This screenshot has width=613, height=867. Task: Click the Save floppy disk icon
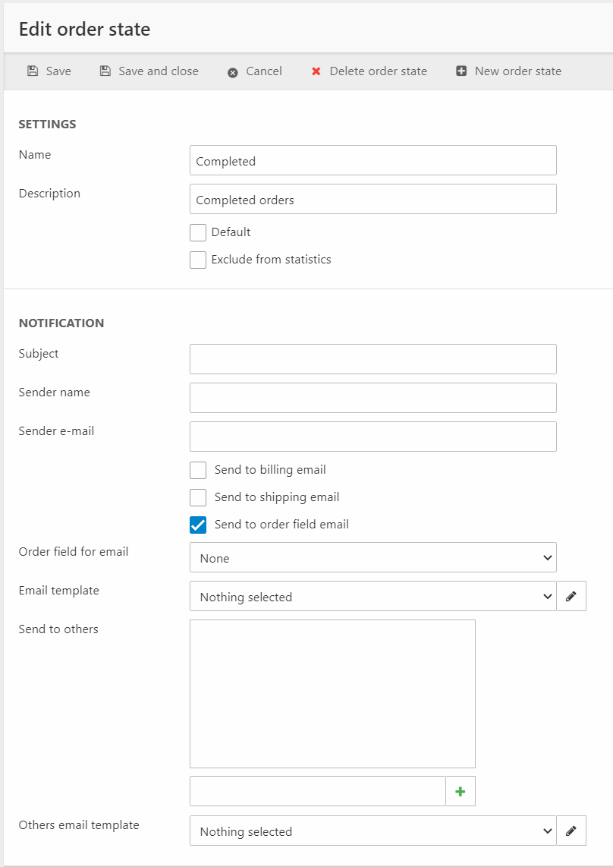click(x=33, y=71)
